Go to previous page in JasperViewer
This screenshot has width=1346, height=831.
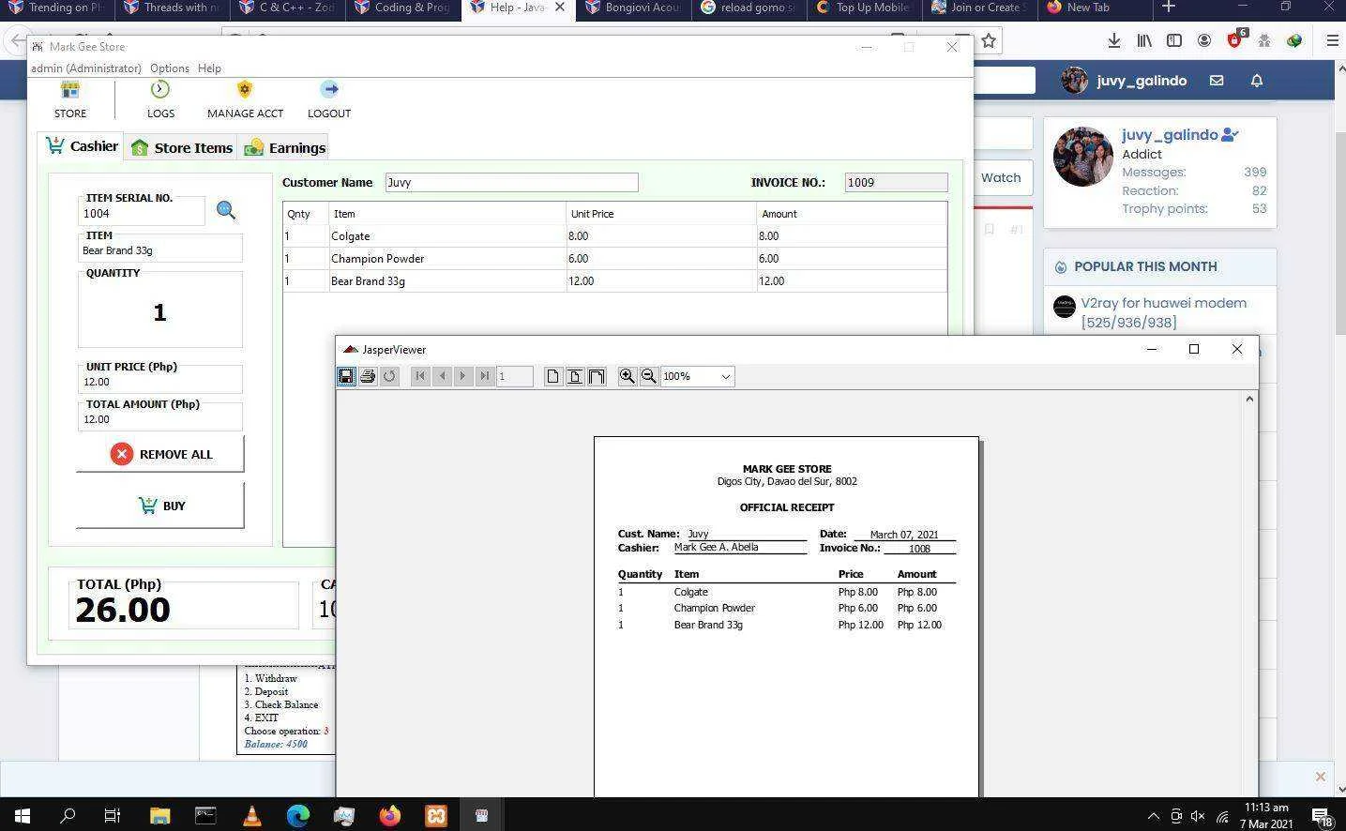click(x=442, y=376)
